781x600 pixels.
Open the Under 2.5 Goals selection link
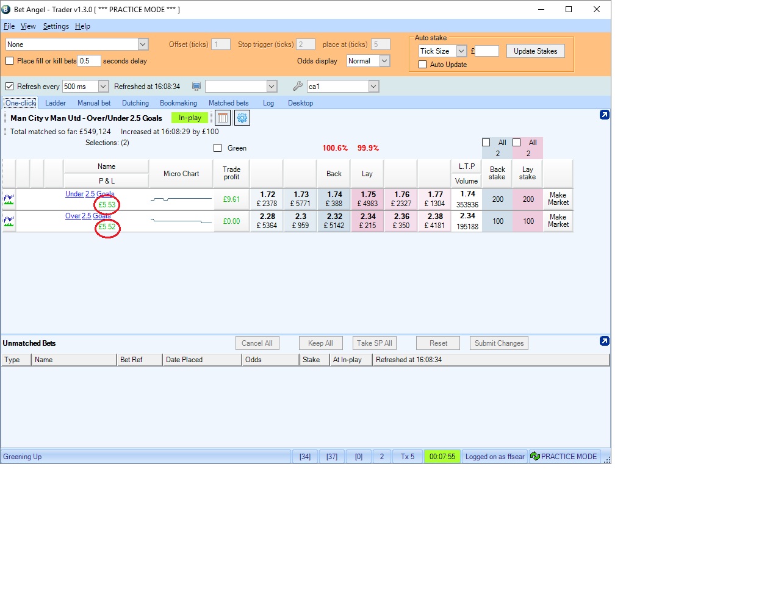[90, 193]
